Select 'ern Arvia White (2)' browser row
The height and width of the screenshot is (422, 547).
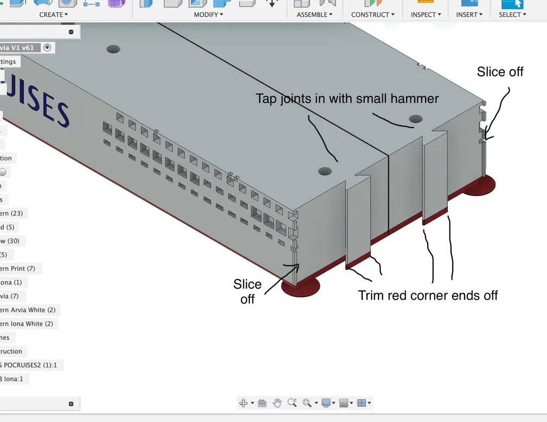(x=30, y=310)
